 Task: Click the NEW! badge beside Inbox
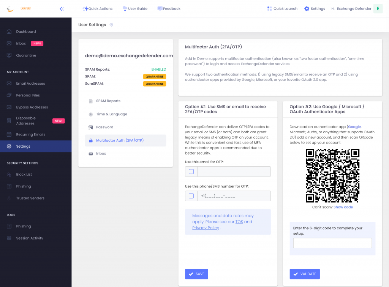tap(37, 44)
